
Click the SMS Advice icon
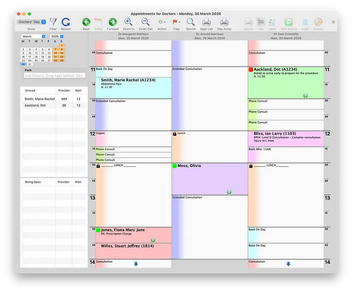[x=289, y=22]
